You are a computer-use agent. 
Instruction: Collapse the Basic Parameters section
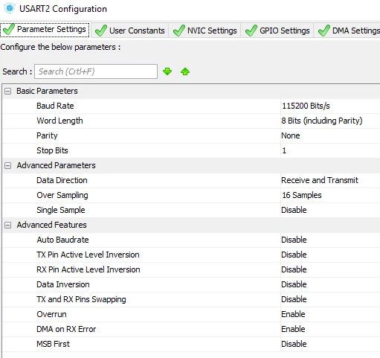point(8,91)
